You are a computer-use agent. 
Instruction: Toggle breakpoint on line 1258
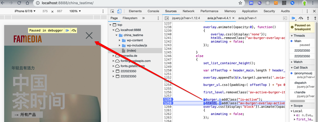(168, 100)
